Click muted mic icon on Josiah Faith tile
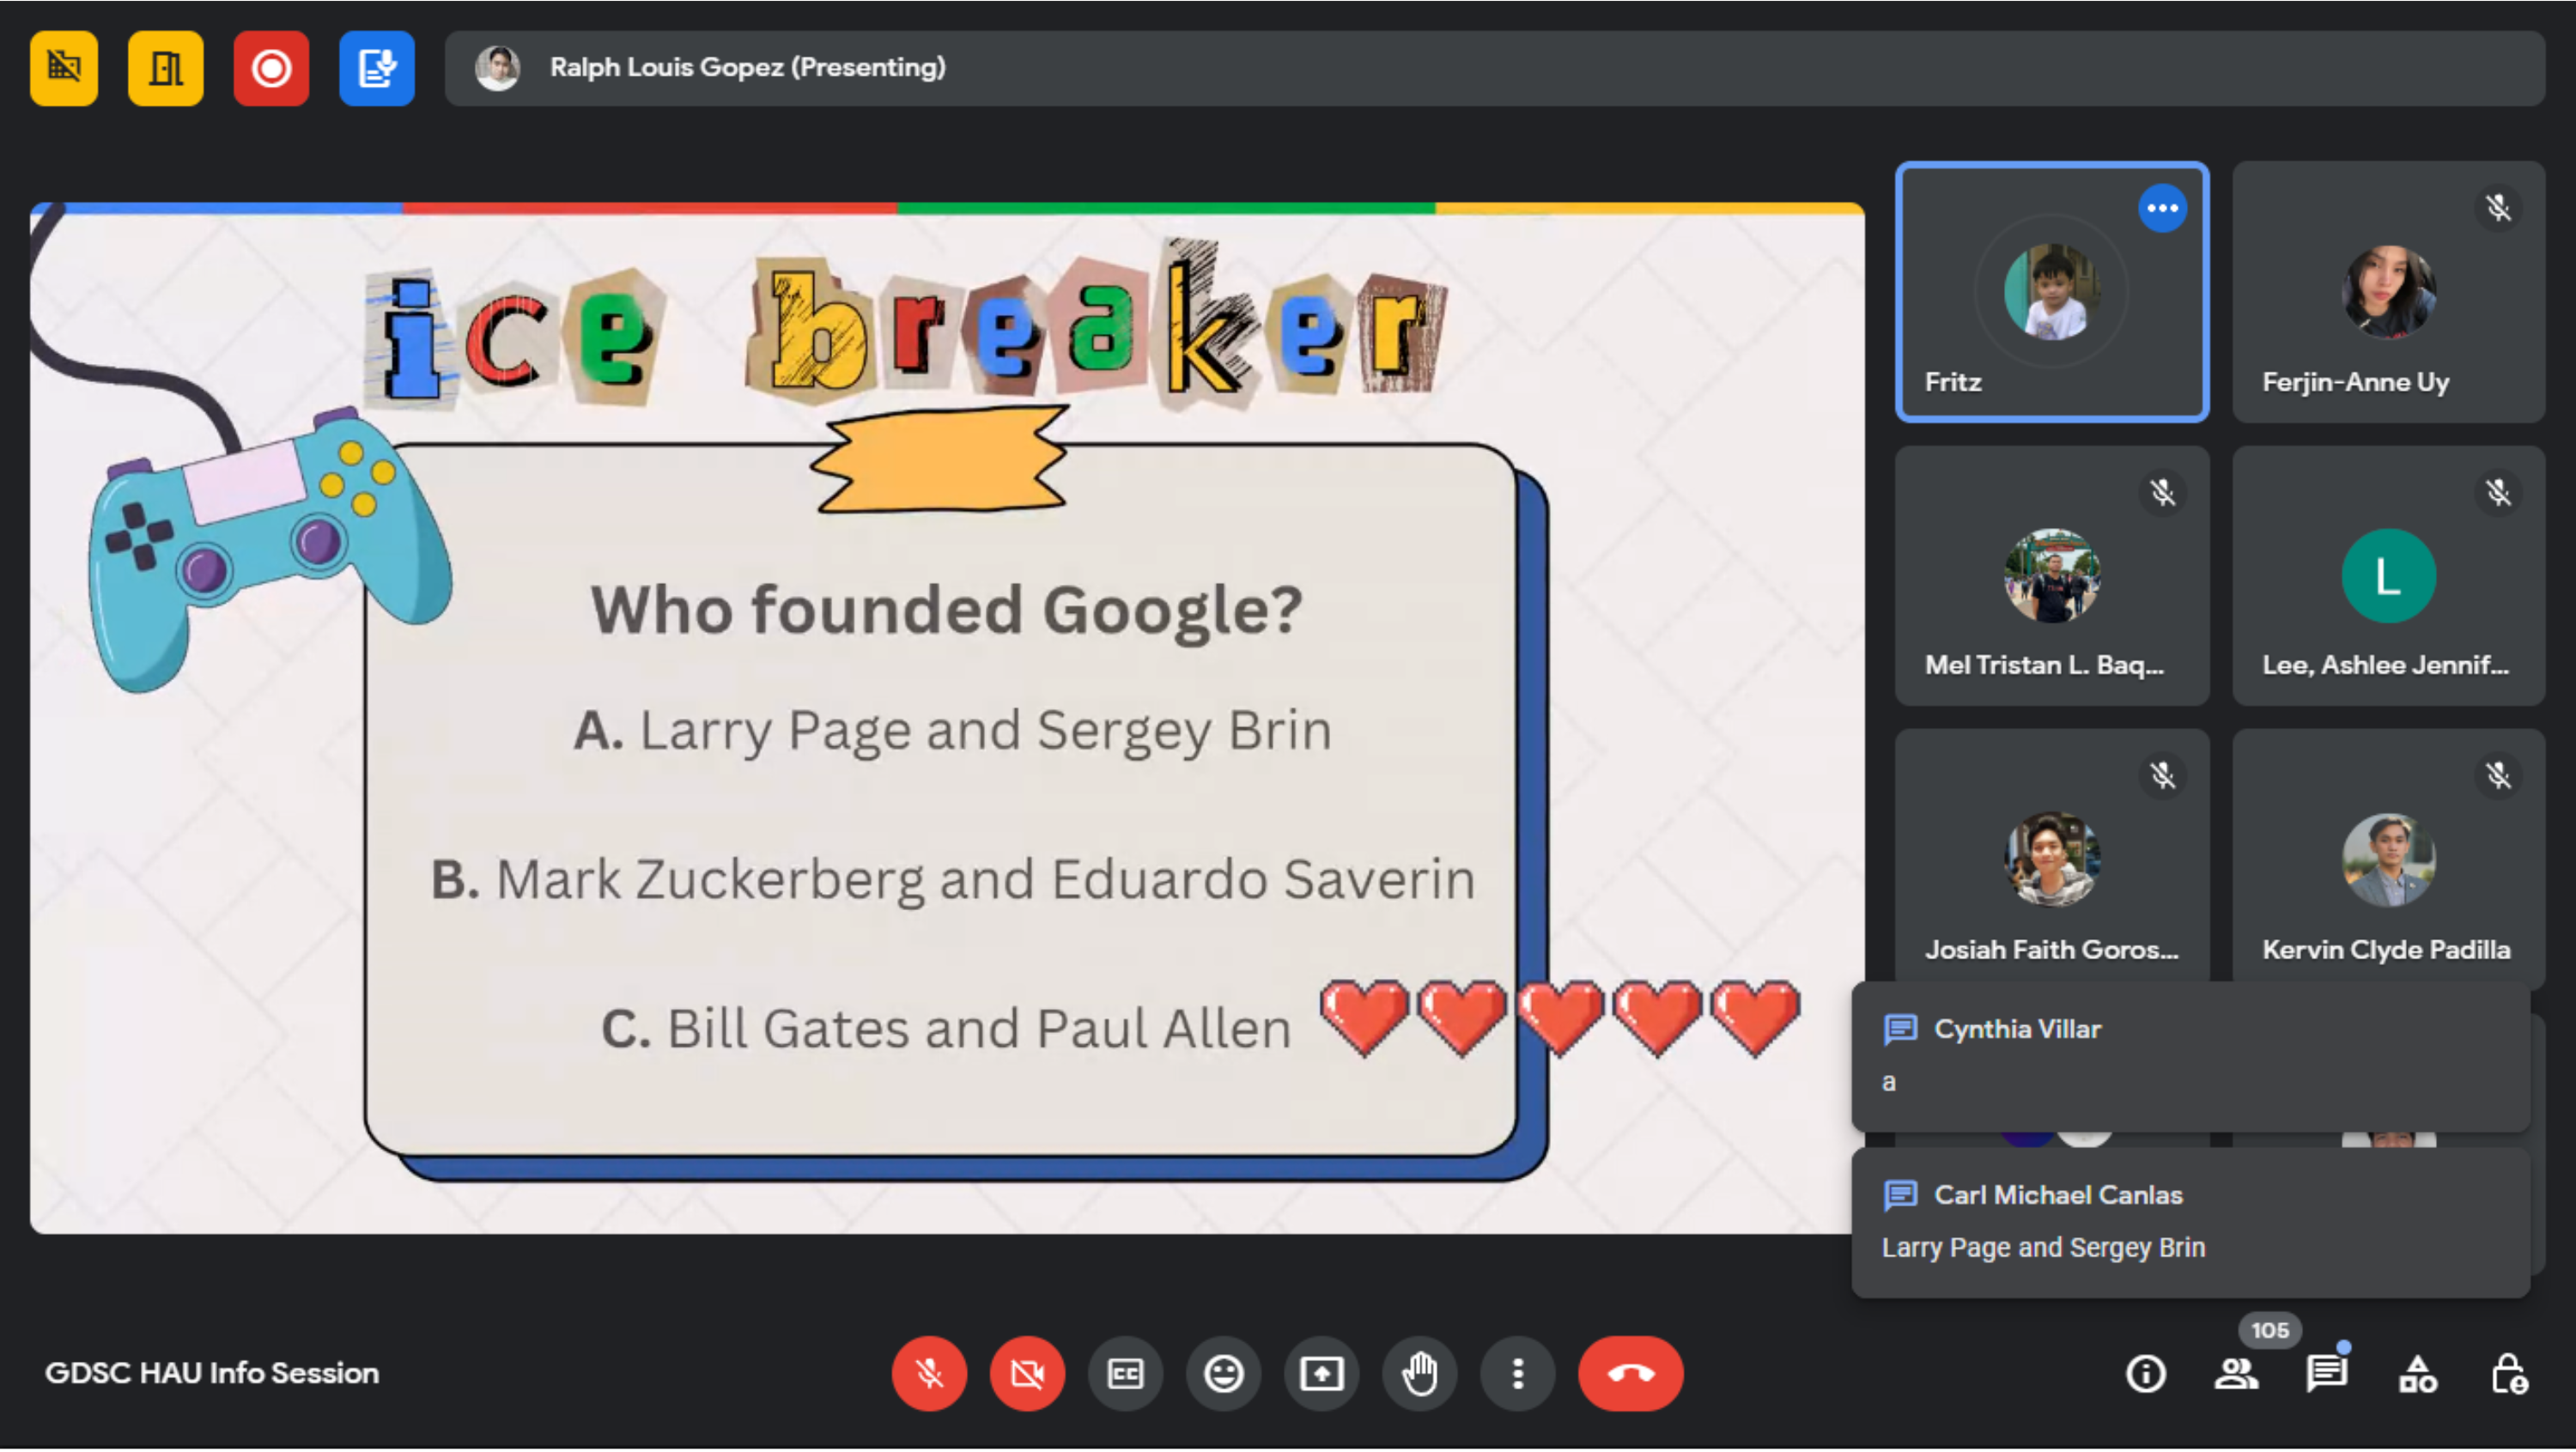Screen dimensions: 2576x1452 coord(2162,775)
